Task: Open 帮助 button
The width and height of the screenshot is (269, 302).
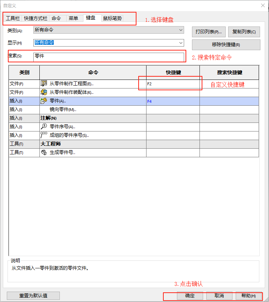Action: [x=249, y=296]
